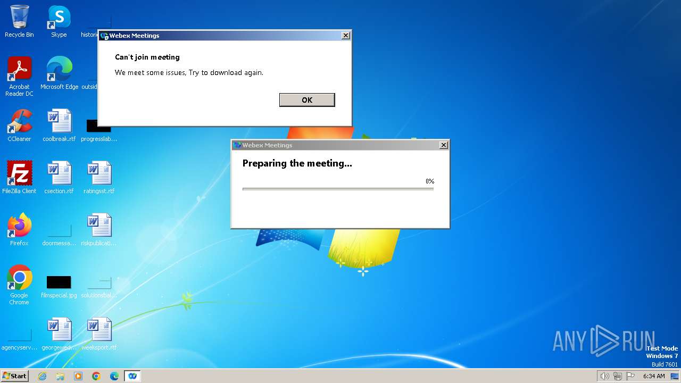Click the Webex icon in Can't join dialog title bar

coord(104,36)
